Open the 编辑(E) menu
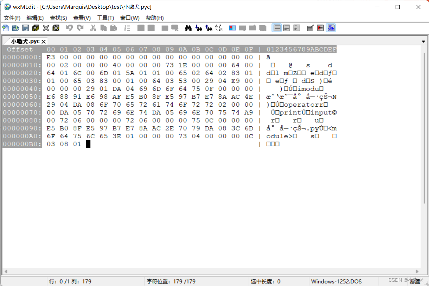This screenshot has height=286, width=429. (x=35, y=18)
